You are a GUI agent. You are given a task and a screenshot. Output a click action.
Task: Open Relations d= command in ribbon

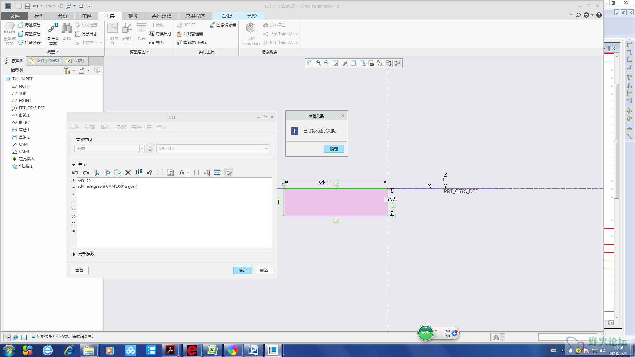pyautogui.click(x=156, y=43)
